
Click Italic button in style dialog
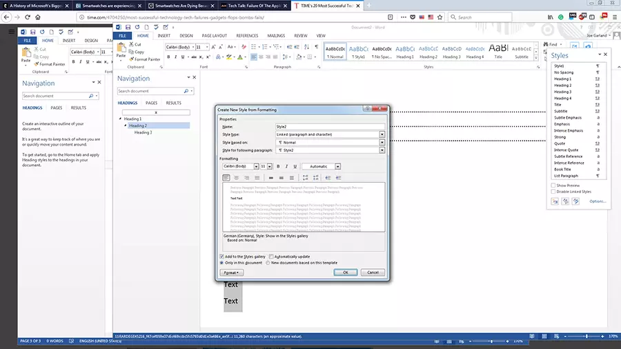[286, 166]
